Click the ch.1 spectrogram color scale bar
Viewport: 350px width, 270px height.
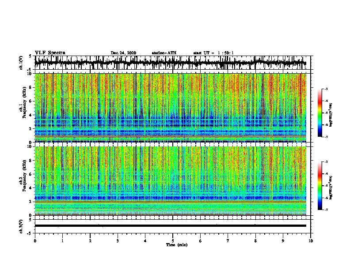(x=320, y=113)
